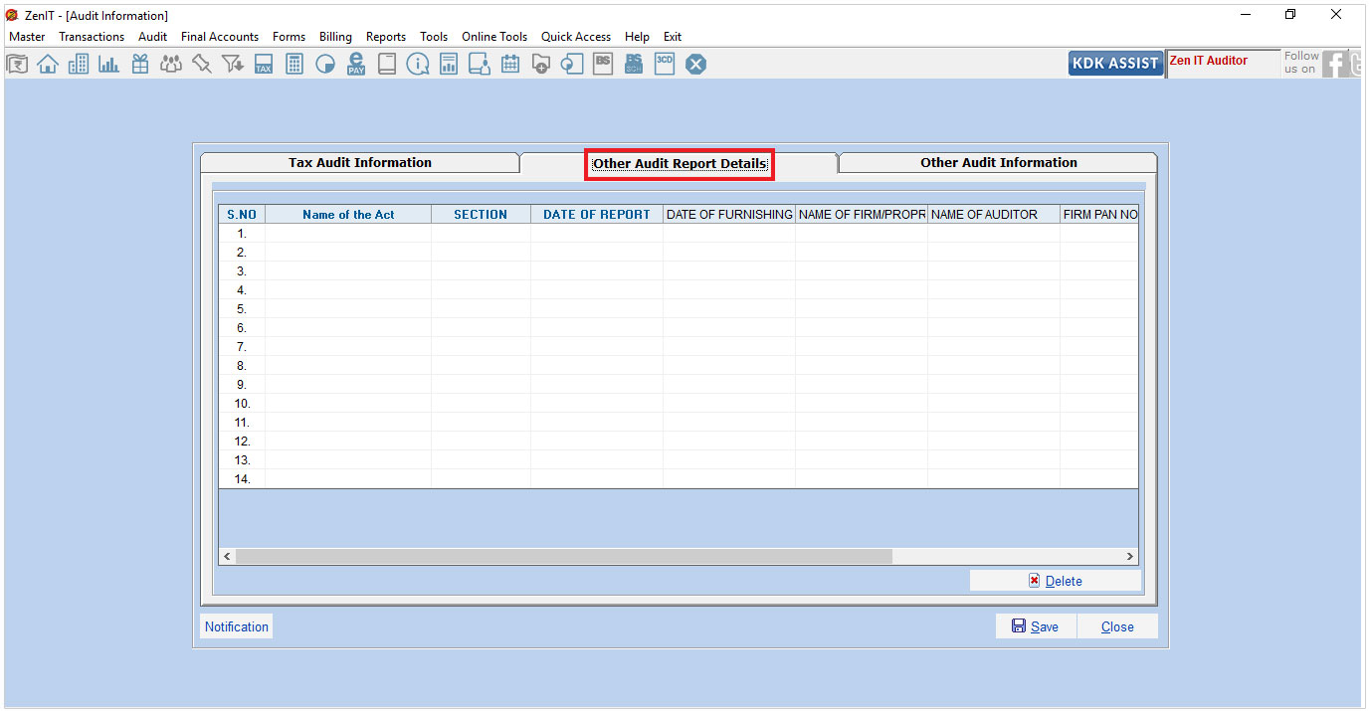Click the FIRM PAN NO column header
The image size is (1370, 711).
point(1099,215)
